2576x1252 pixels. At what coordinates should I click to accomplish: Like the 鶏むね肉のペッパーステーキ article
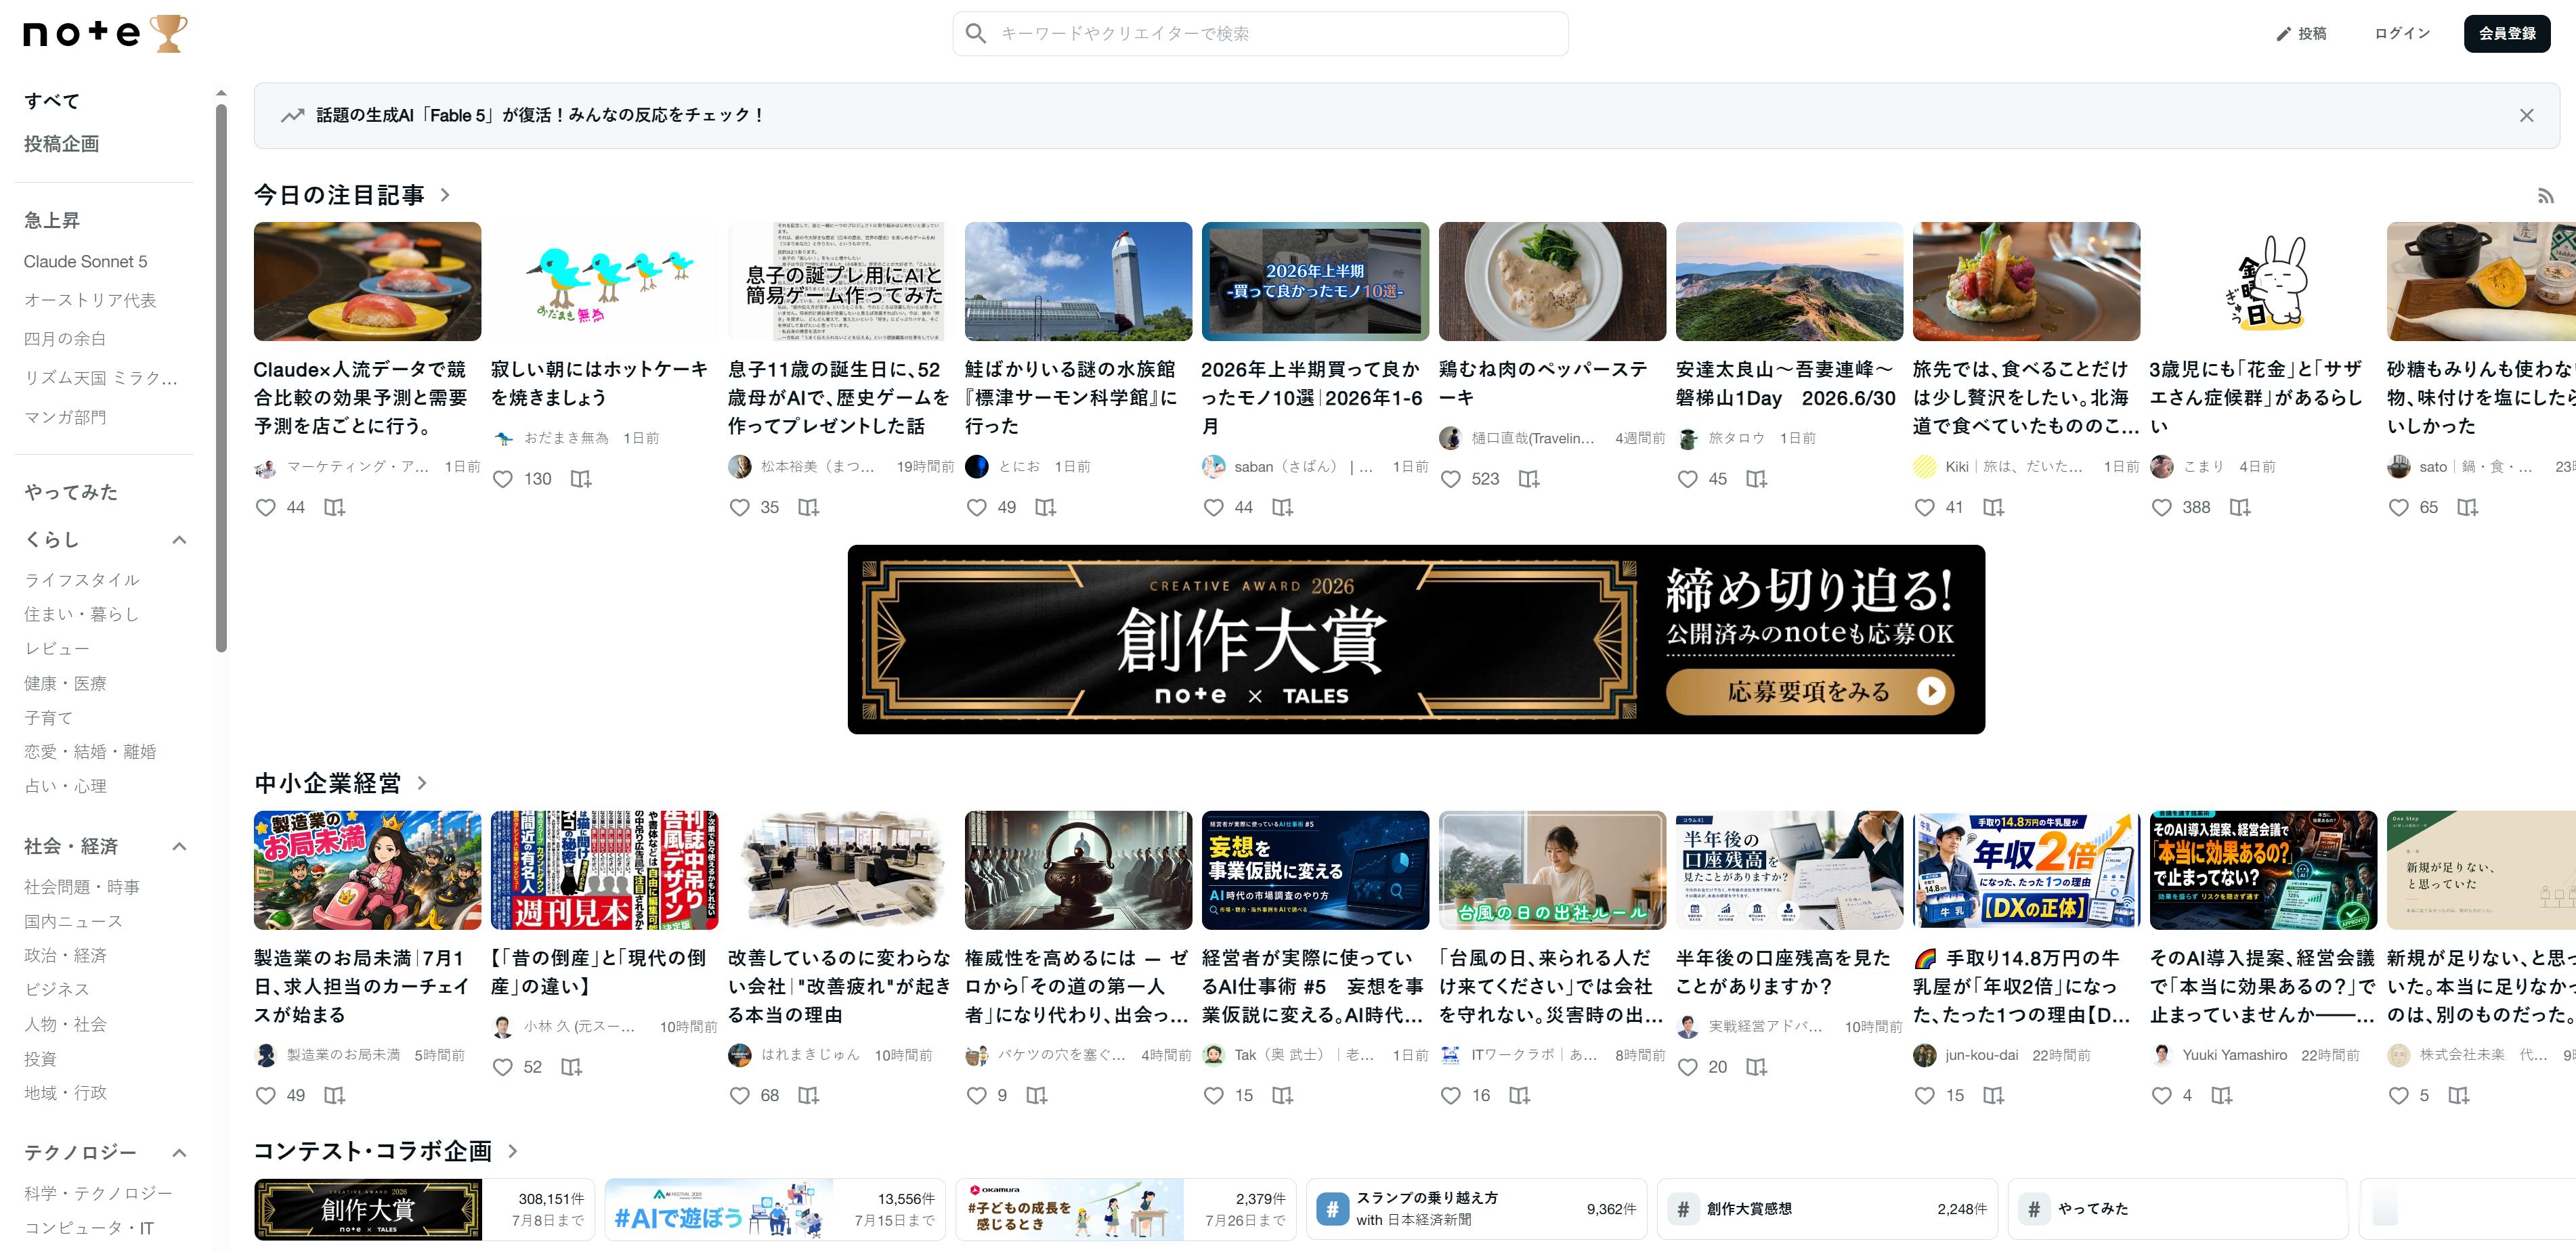(x=1451, y=480)
